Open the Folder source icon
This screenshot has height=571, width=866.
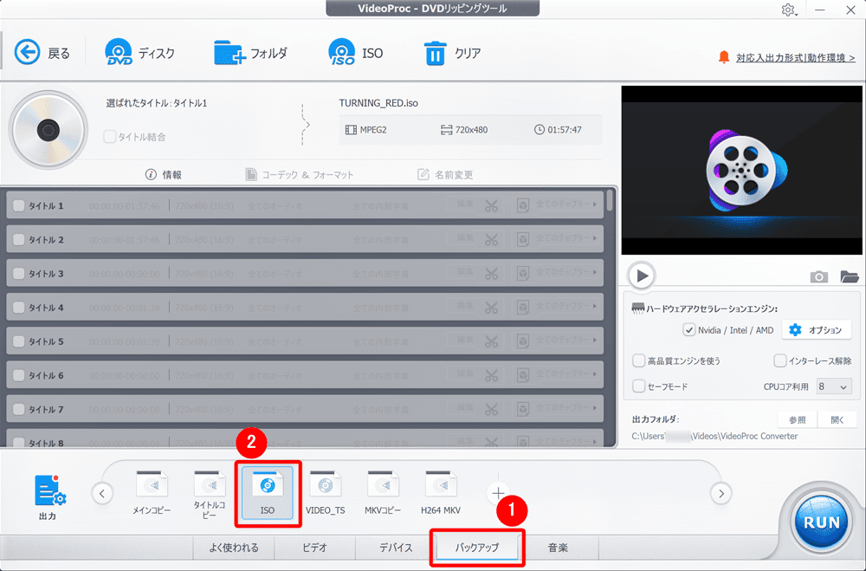point(229,53)
